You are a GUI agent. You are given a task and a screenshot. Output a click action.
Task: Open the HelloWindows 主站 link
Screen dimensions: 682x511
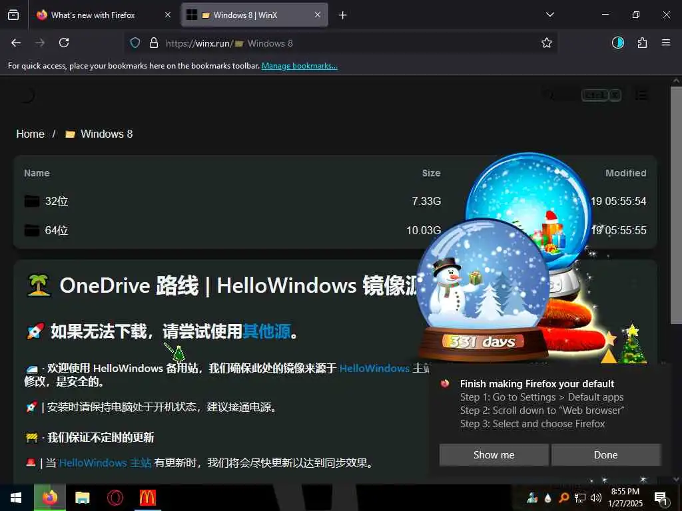[x=105, y=463]
